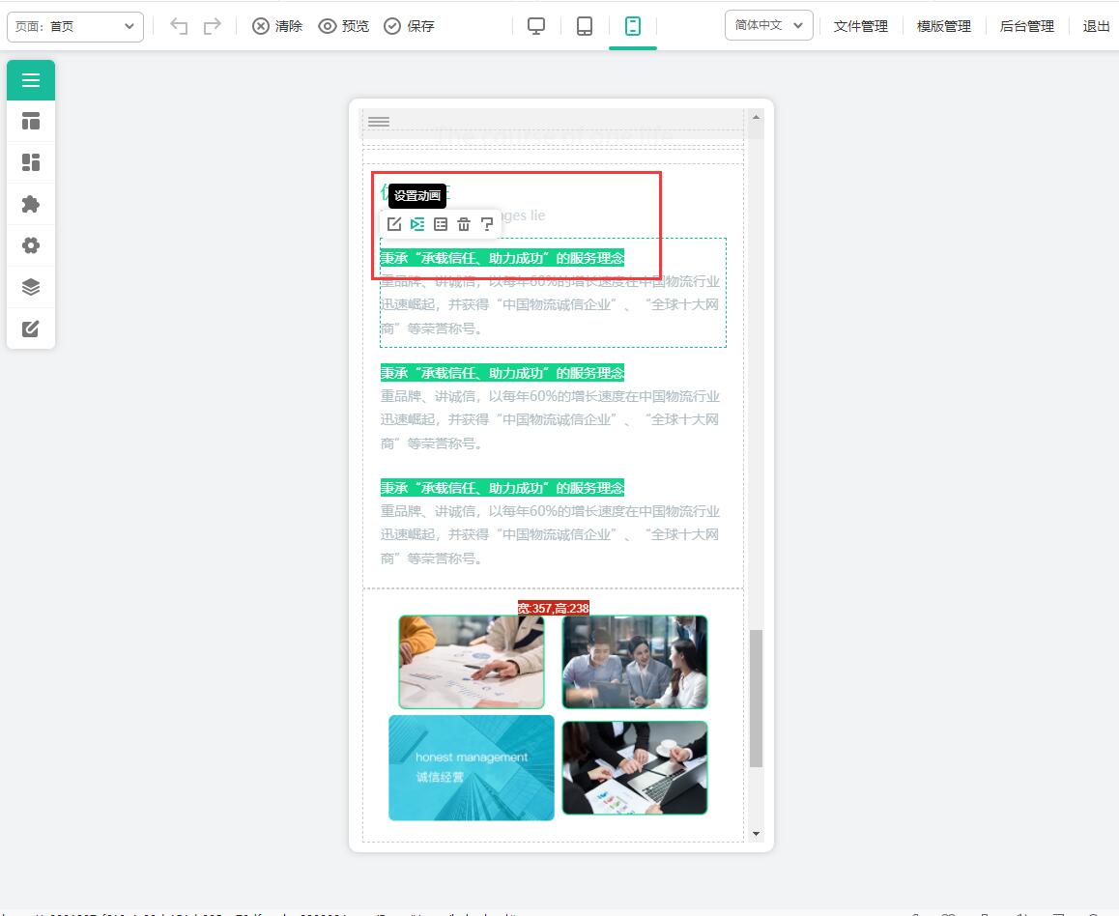The width and height of the screenshot is (1119, 916).
Task: Switch to tablet preview mode
Action: click(x=585, y=26)
